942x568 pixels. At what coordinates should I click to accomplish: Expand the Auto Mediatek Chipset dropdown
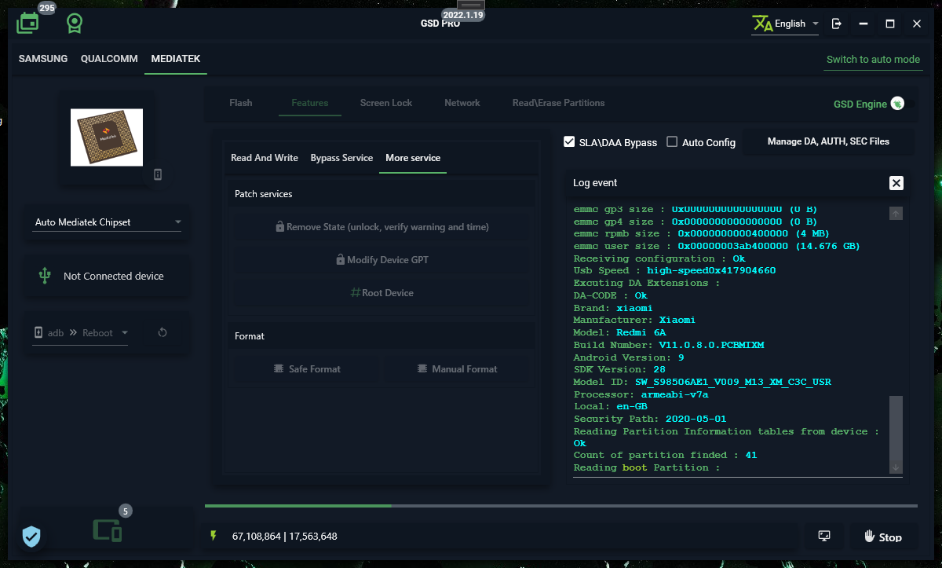coord(108,222)
